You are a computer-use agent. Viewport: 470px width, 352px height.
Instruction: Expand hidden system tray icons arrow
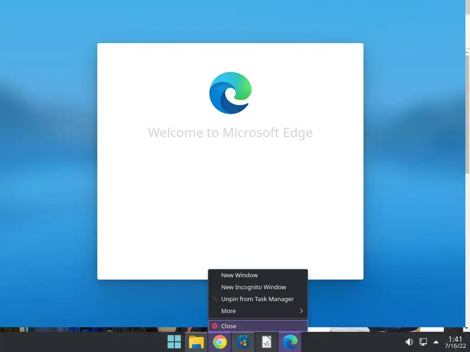pyautogui.click(x=436, y=342)
